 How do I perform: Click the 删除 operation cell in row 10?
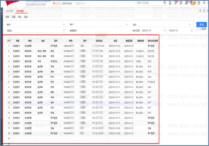click(52, 92)
